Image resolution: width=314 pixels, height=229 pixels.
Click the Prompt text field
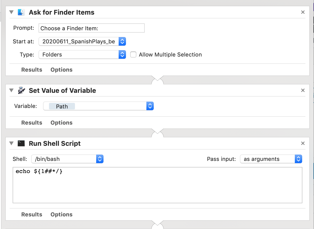click(91, 28)
